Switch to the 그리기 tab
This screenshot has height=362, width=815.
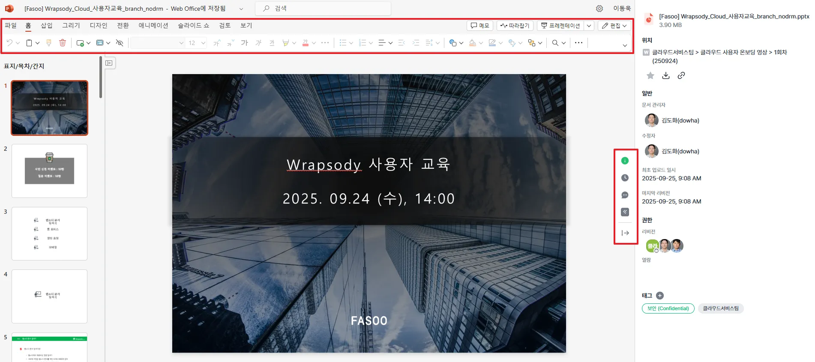pyautogui.click(x=71, y=25)
